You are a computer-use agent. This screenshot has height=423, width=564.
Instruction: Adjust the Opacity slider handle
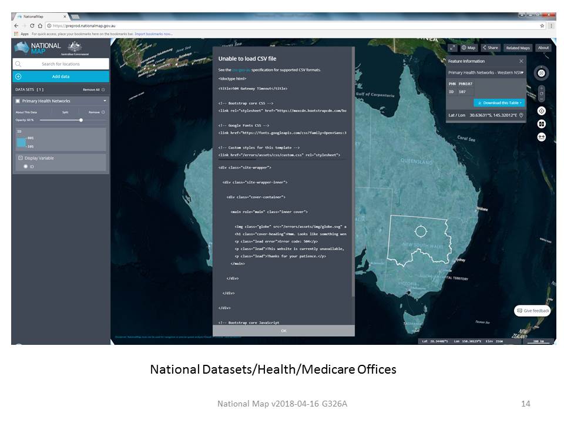pos(81,120)
